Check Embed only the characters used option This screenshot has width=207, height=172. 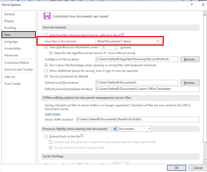click(51, 142)
